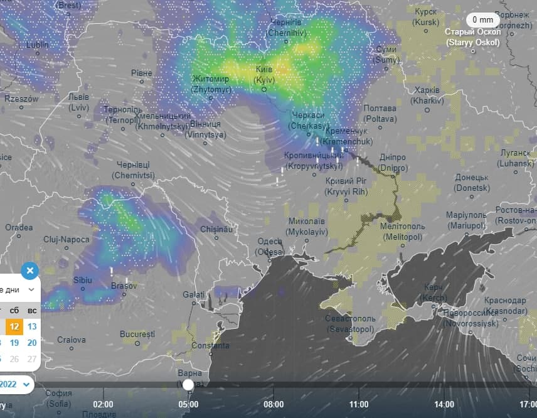Expand the days dropdown in the calendar
Image resolution: width=537 pixels, height=418 pixels.
point(30,289)
